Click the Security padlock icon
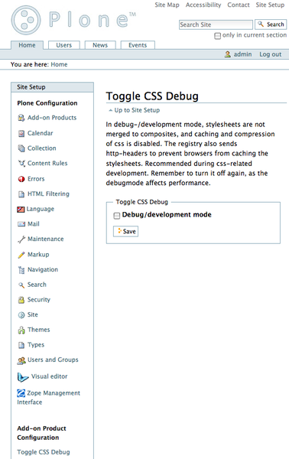 click(x=21, y=300)
